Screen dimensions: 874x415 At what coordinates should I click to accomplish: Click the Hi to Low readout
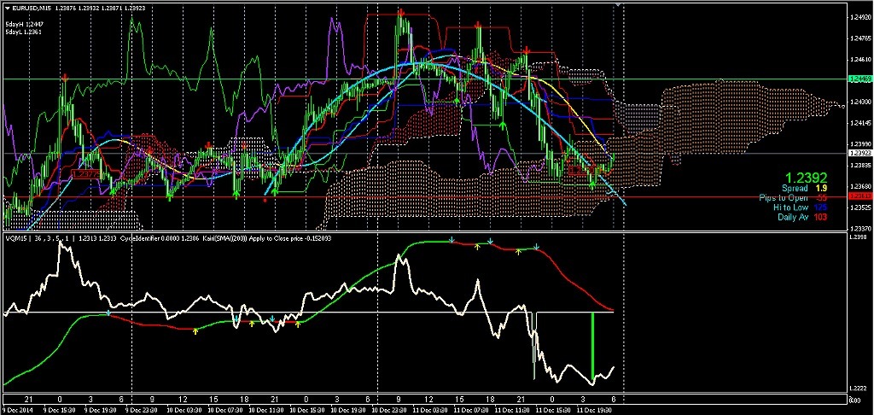click(799, 207)
